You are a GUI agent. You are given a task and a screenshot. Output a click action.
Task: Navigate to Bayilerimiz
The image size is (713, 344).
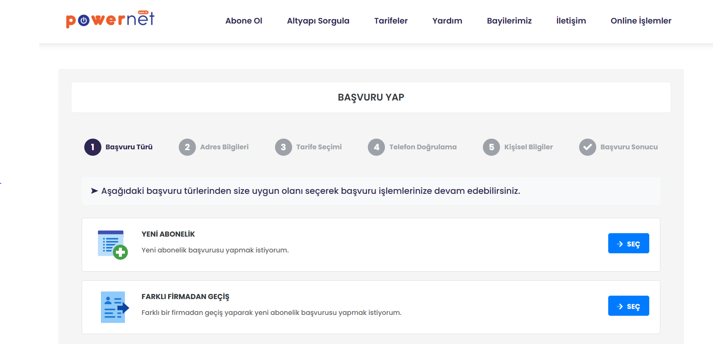[x=509, y=21]
